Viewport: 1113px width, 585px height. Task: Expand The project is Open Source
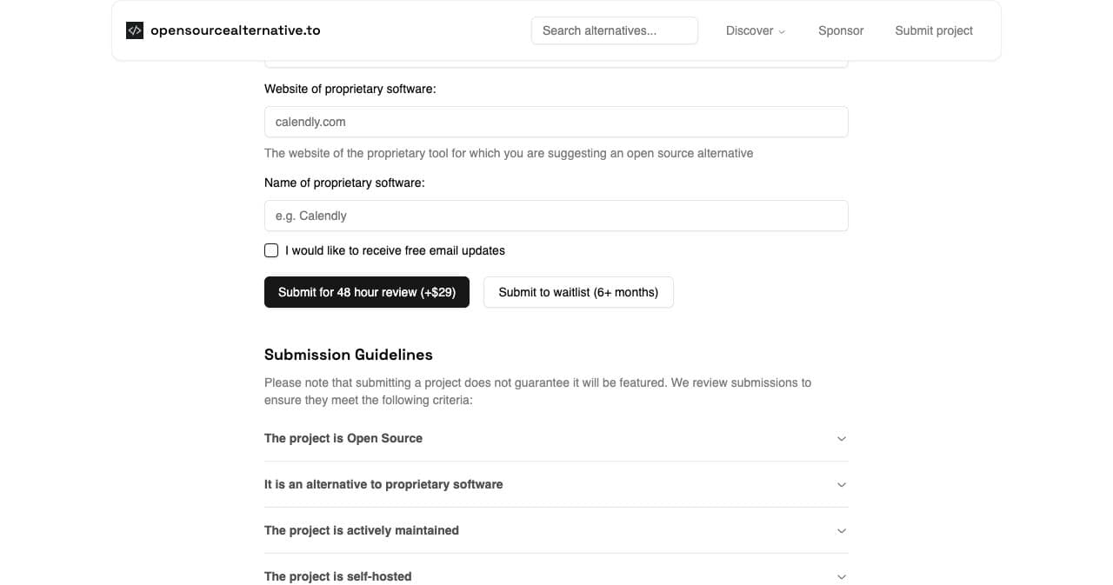pyautogui.click(x=556, y=438)
